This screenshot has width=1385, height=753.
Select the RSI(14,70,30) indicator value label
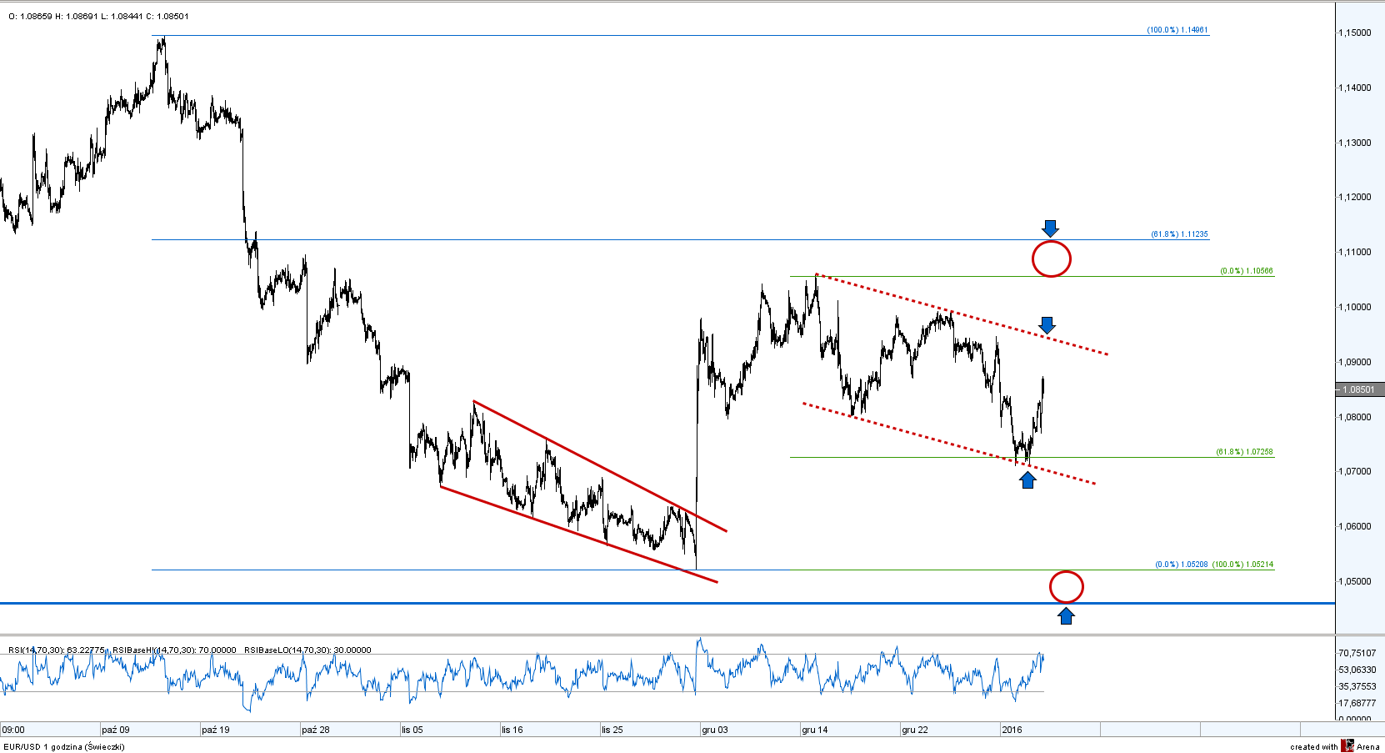(x=57, y=650)
